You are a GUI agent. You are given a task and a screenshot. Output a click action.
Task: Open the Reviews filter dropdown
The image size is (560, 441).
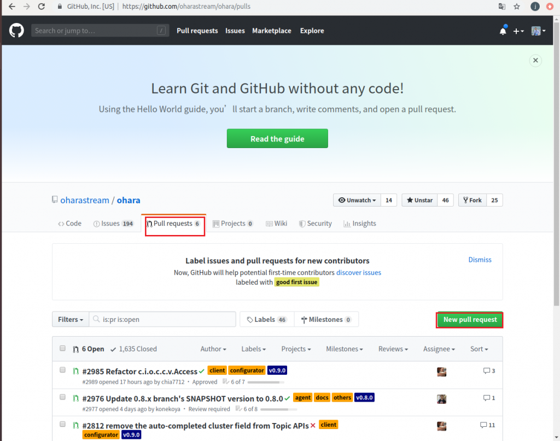point(393,349)
